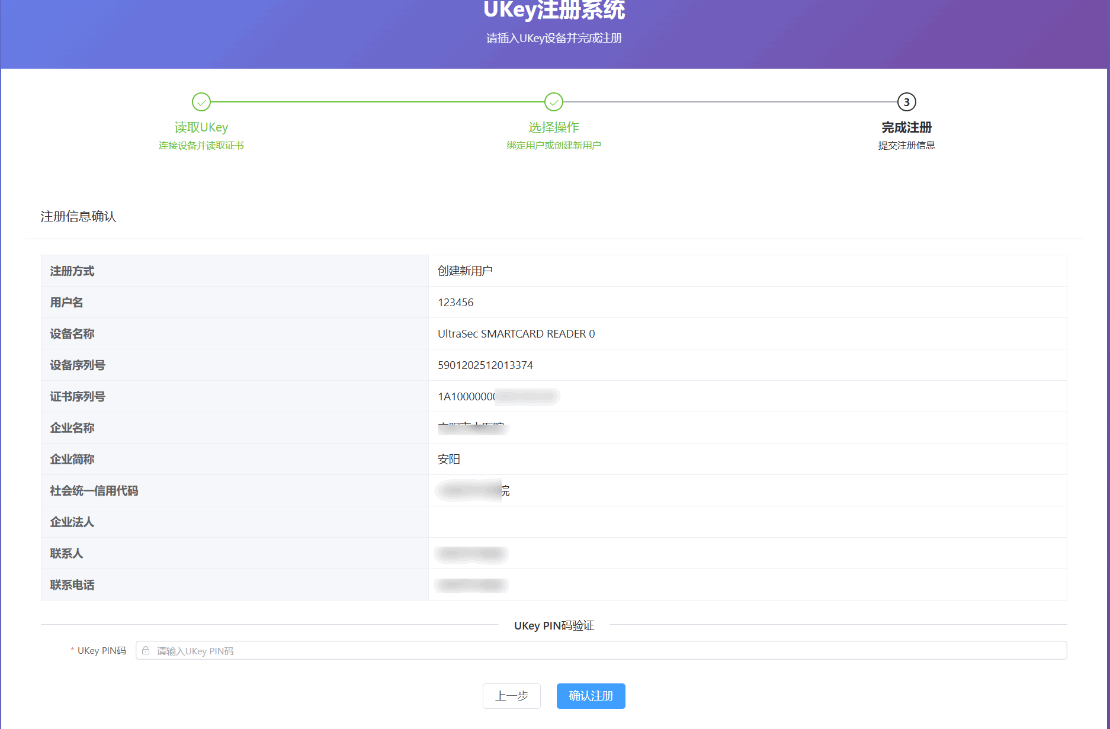Click the device name UltraSec SMARTCARD READER 0
Image resolution: width=1110 pixels, height=729 pixels.
[x=516, y=333]
